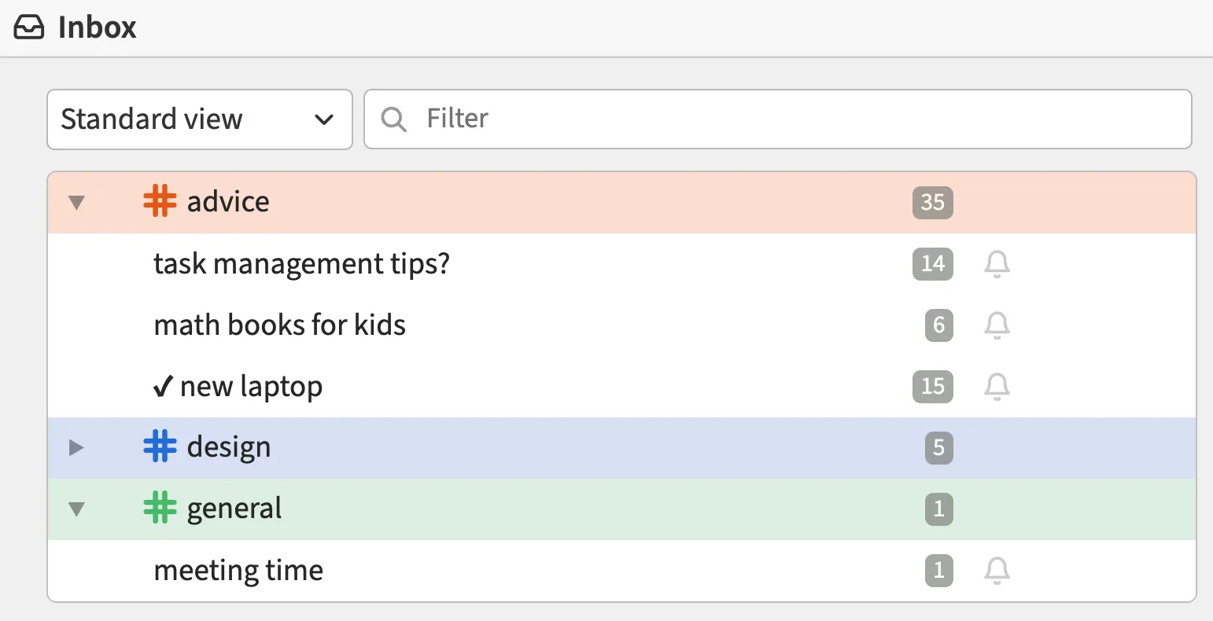Toggle bell for math books for kids
This screenshot has height=621, width=1213.
coord(997,325)
